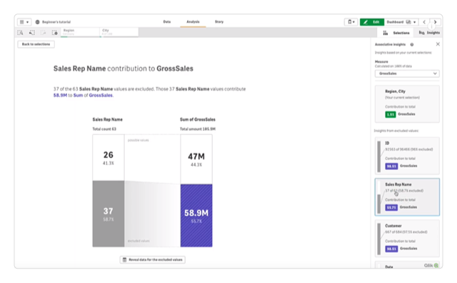Toggle the Insights panel

point(429,33)
